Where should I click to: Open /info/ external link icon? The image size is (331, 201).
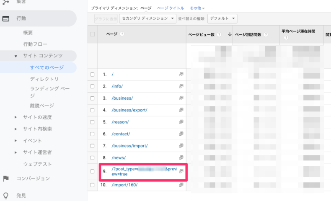coord(181,86)
